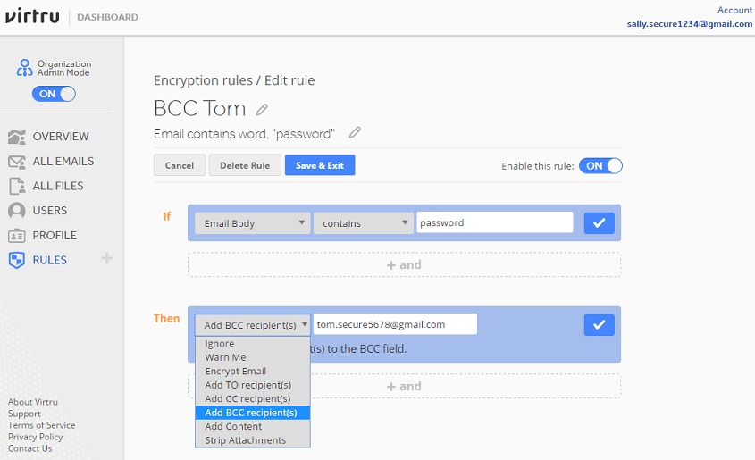Click sally.secure1234@gmail.com account email
The height and width of the screenshot is (460, 755).
pyautogui.click(x=690, y=23)
